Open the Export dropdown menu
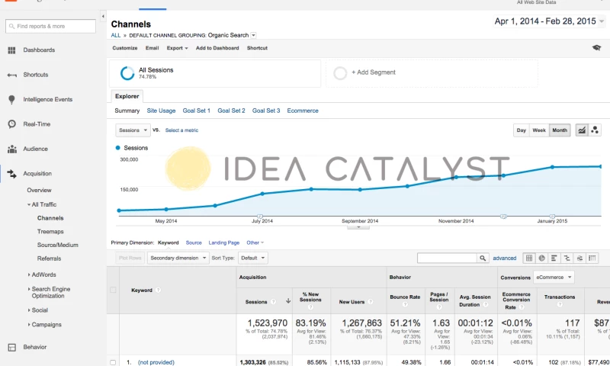This screenshot has height=366, width=610. (x=177, y=48)
